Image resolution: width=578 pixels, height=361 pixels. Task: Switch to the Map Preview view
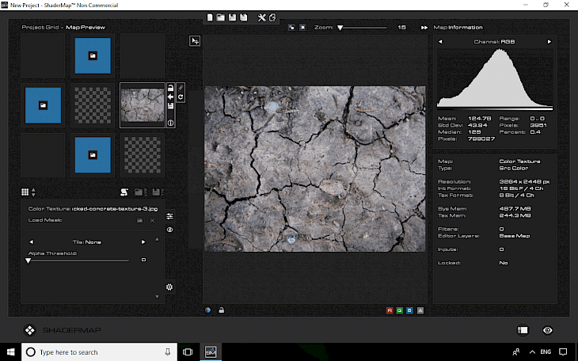(86, 27)
